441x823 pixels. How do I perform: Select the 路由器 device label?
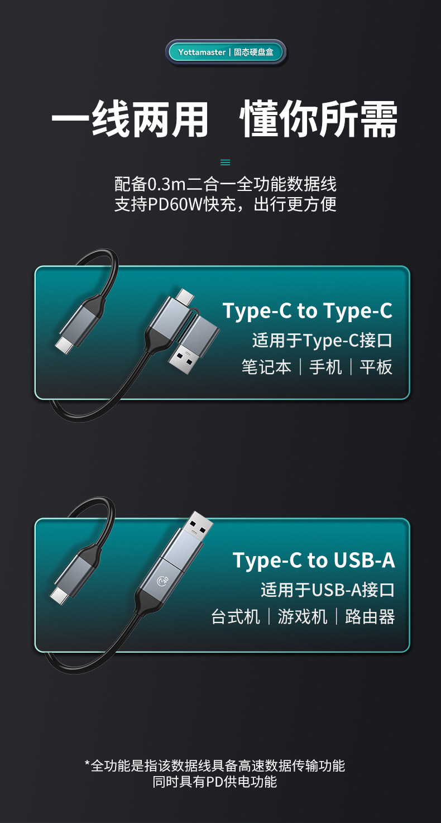point(370,616)
